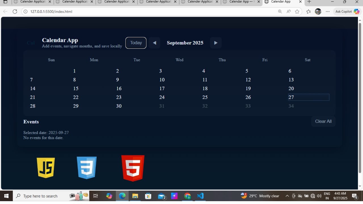Close the active Calendar App tab
Image resolution: width=363 pixels, height=204 pixels.
[x=300, y=2]
